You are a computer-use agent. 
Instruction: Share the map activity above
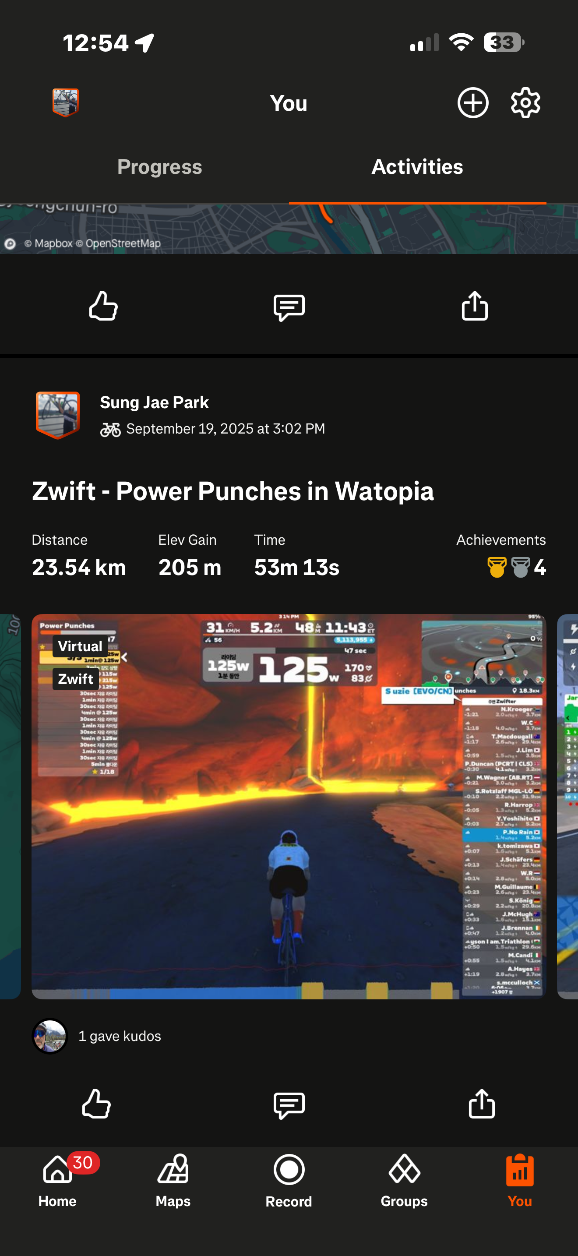coord(475,305)
